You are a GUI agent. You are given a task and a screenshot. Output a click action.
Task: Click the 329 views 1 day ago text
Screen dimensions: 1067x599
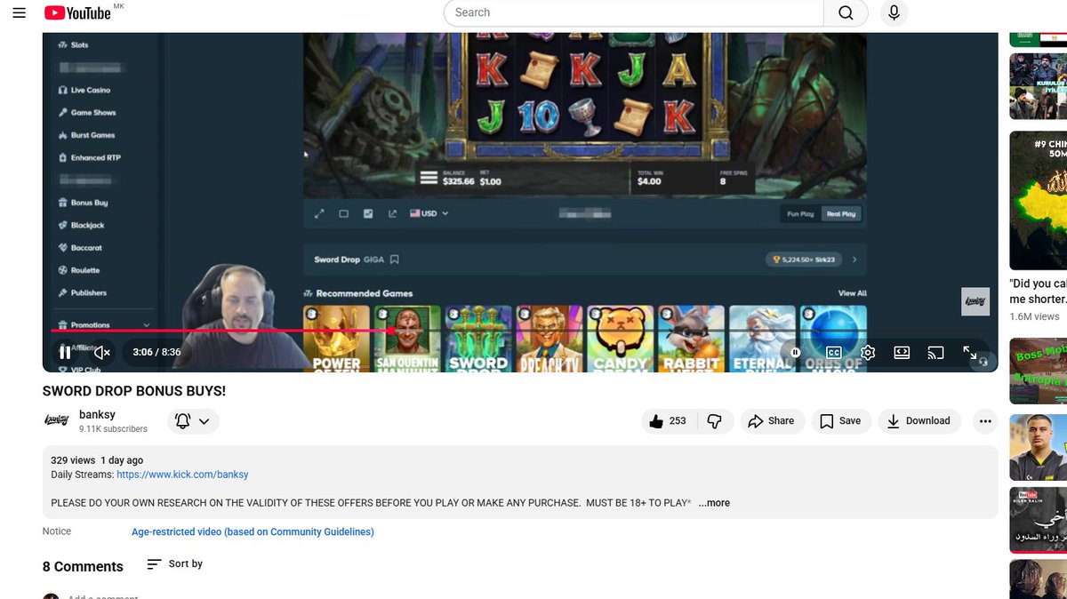click(97, 460)
